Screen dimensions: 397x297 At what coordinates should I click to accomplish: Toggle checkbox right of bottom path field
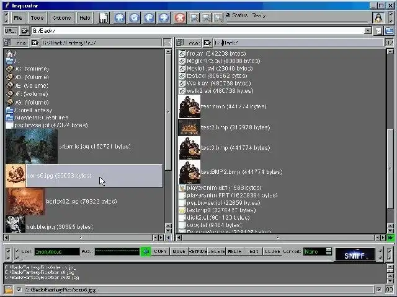click(x=379, y=290)
